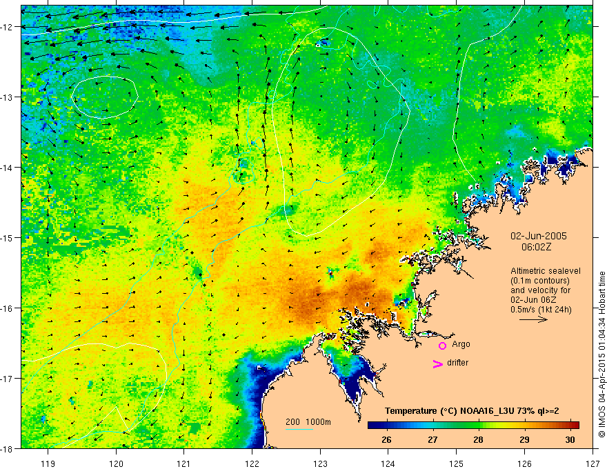Click the velocity scale reference arrow
607x469 pixels.
click(533, 319)
